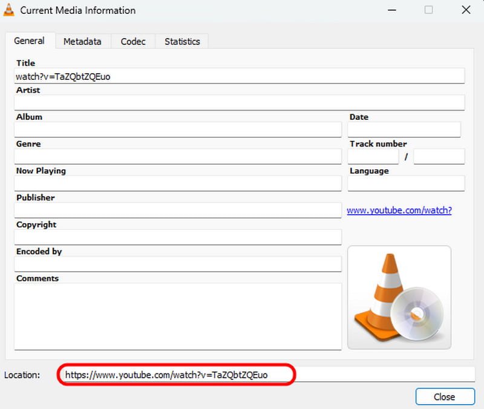This screenshot has width=484, height=409.
Task: Select the General tab
Action: point(30,41)
